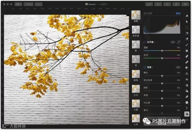The image size is (192, 130).
Task: Click auto button beside 白平衡
Action: coord(173,42)
